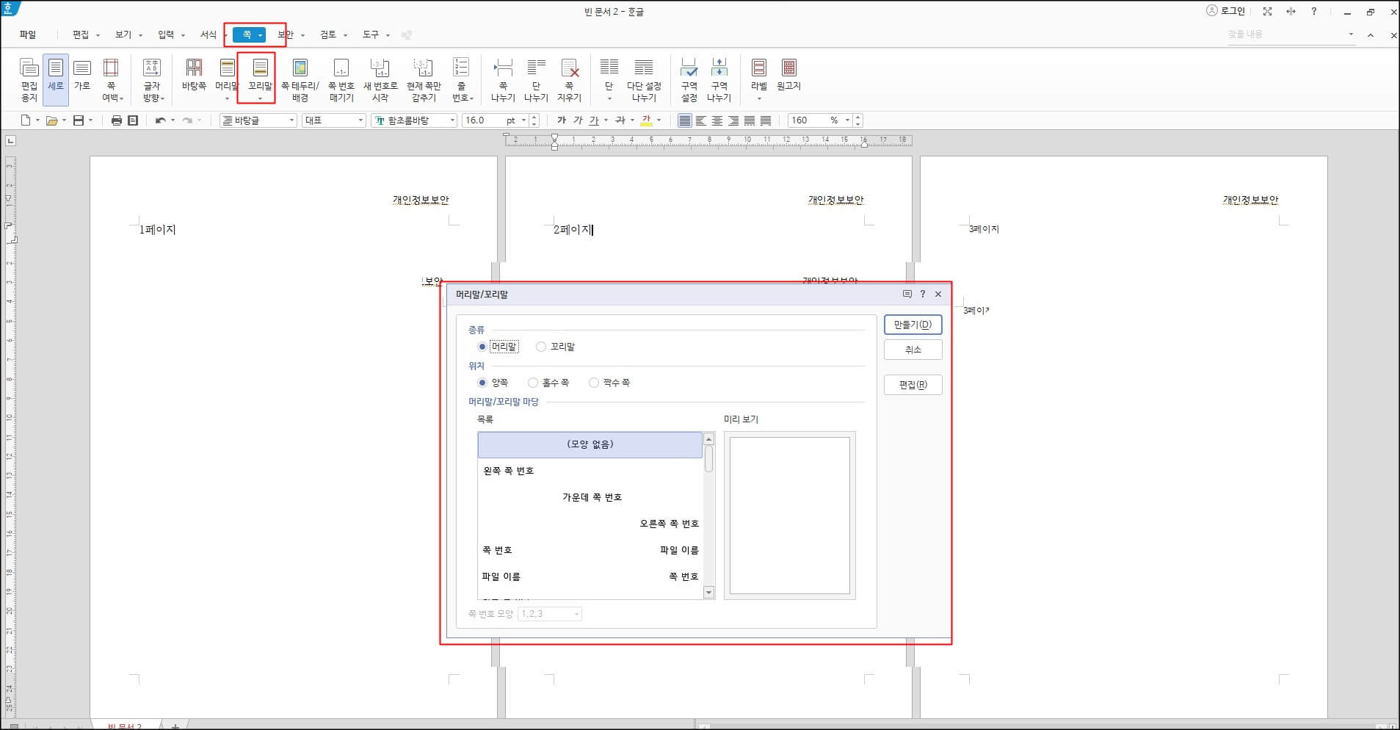This screenshot has width=1400, height=730.
Task: Open 단 columns ribbon icon
Action: click(609, 79)
